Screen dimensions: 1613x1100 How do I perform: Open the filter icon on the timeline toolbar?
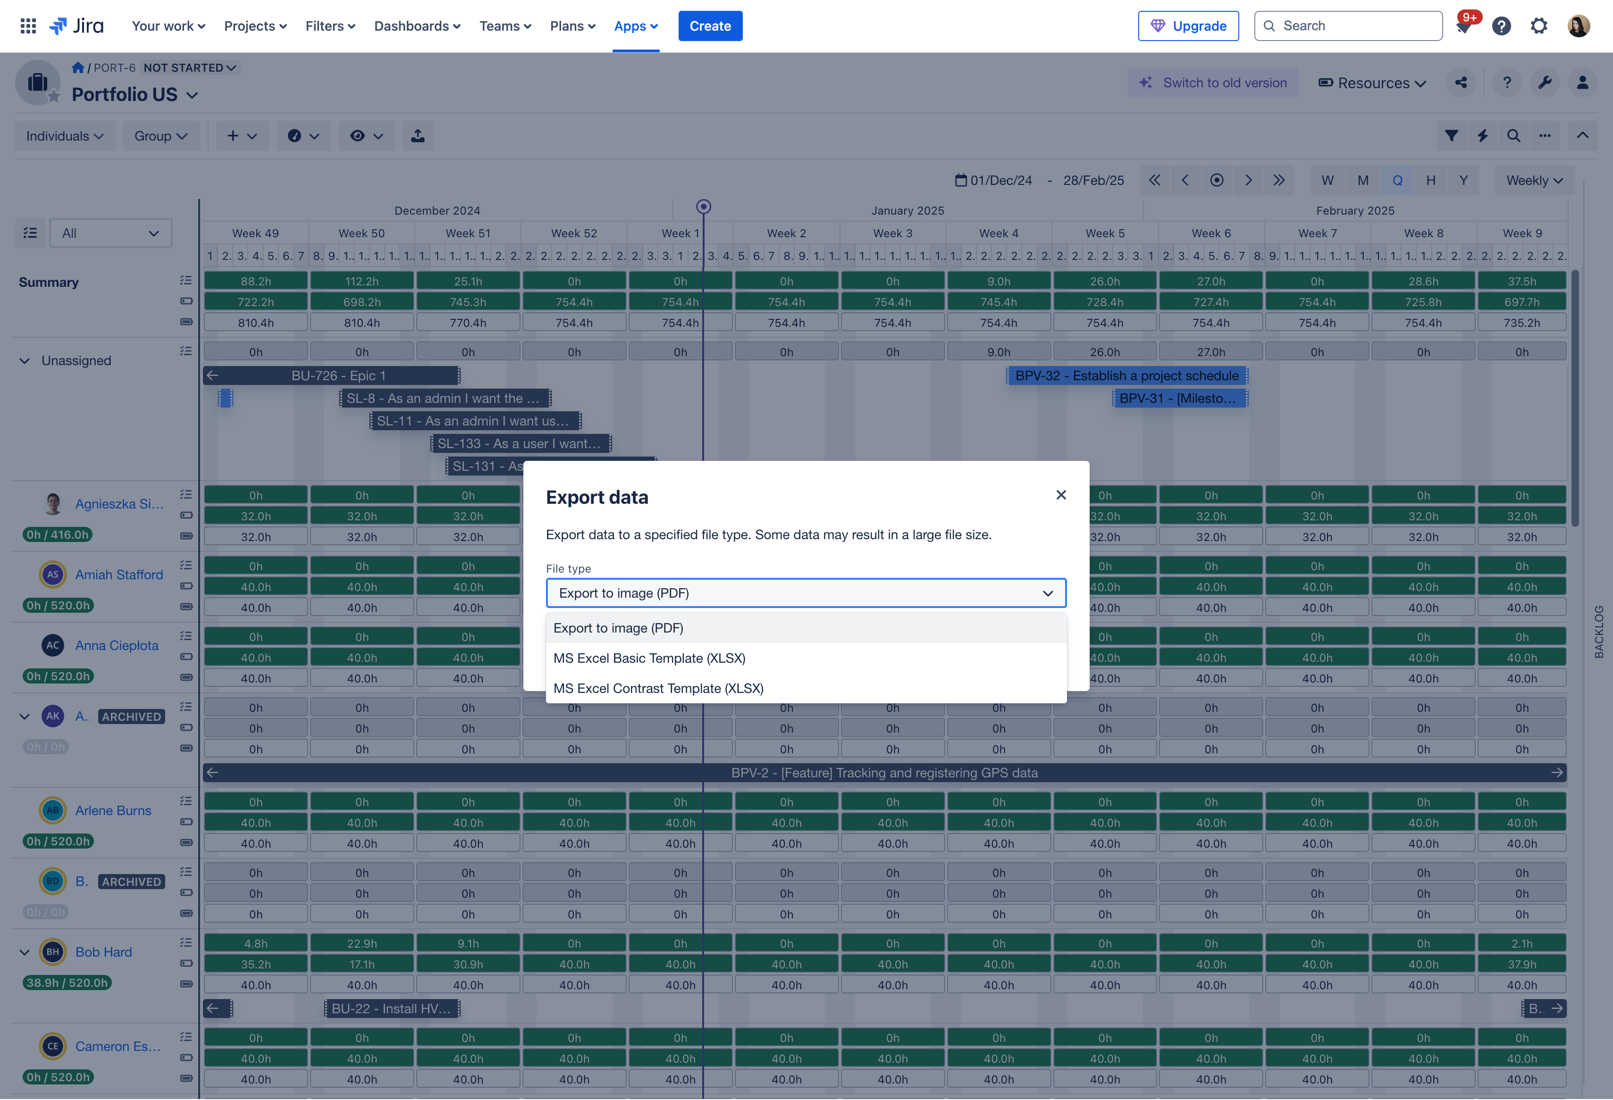(x=1451, y=135)
